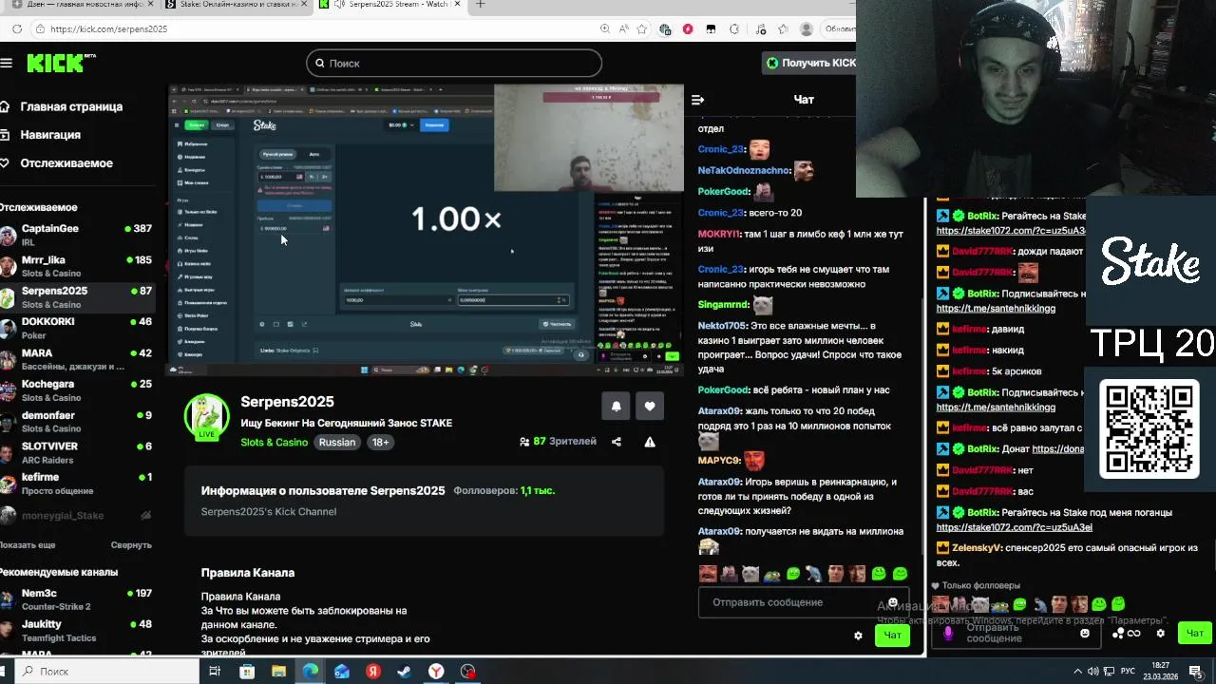Focus the Поиск search field on Kick
This screenshot has height=684, width=1216.
point(454,63)
